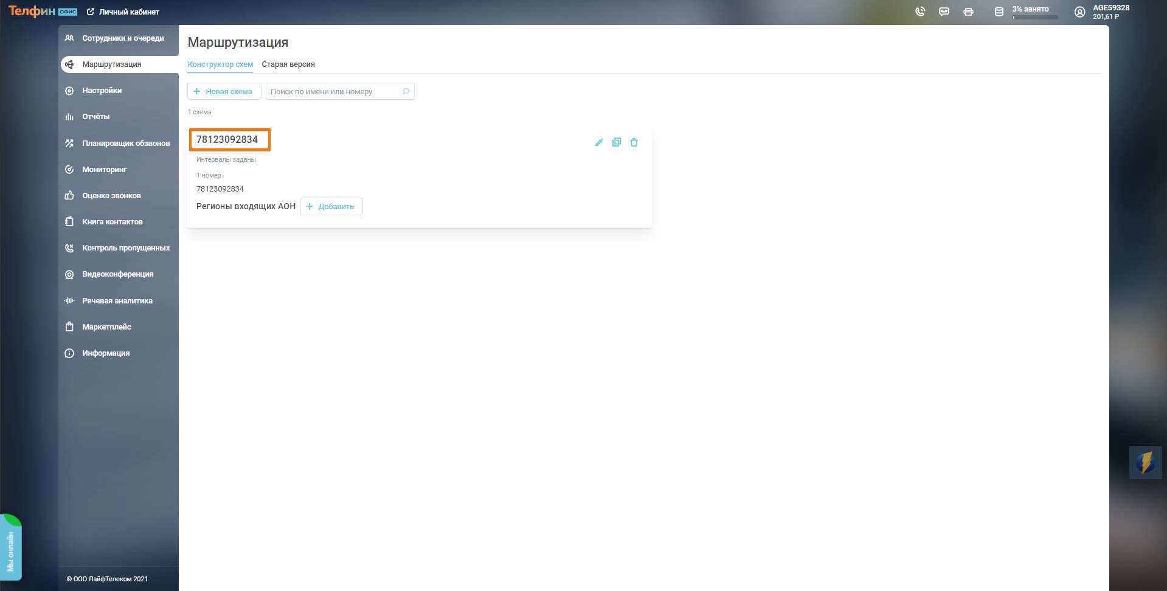Click storage usage 3% занято progress bar
Viewport: 1167px width, 591px height.
[1035, 17]
